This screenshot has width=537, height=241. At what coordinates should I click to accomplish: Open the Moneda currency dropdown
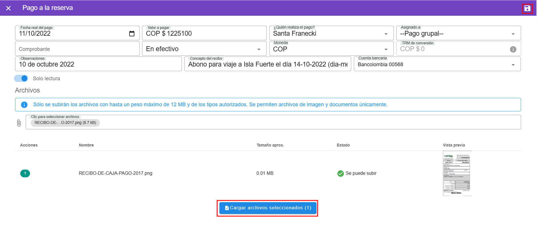coord(386,49)
